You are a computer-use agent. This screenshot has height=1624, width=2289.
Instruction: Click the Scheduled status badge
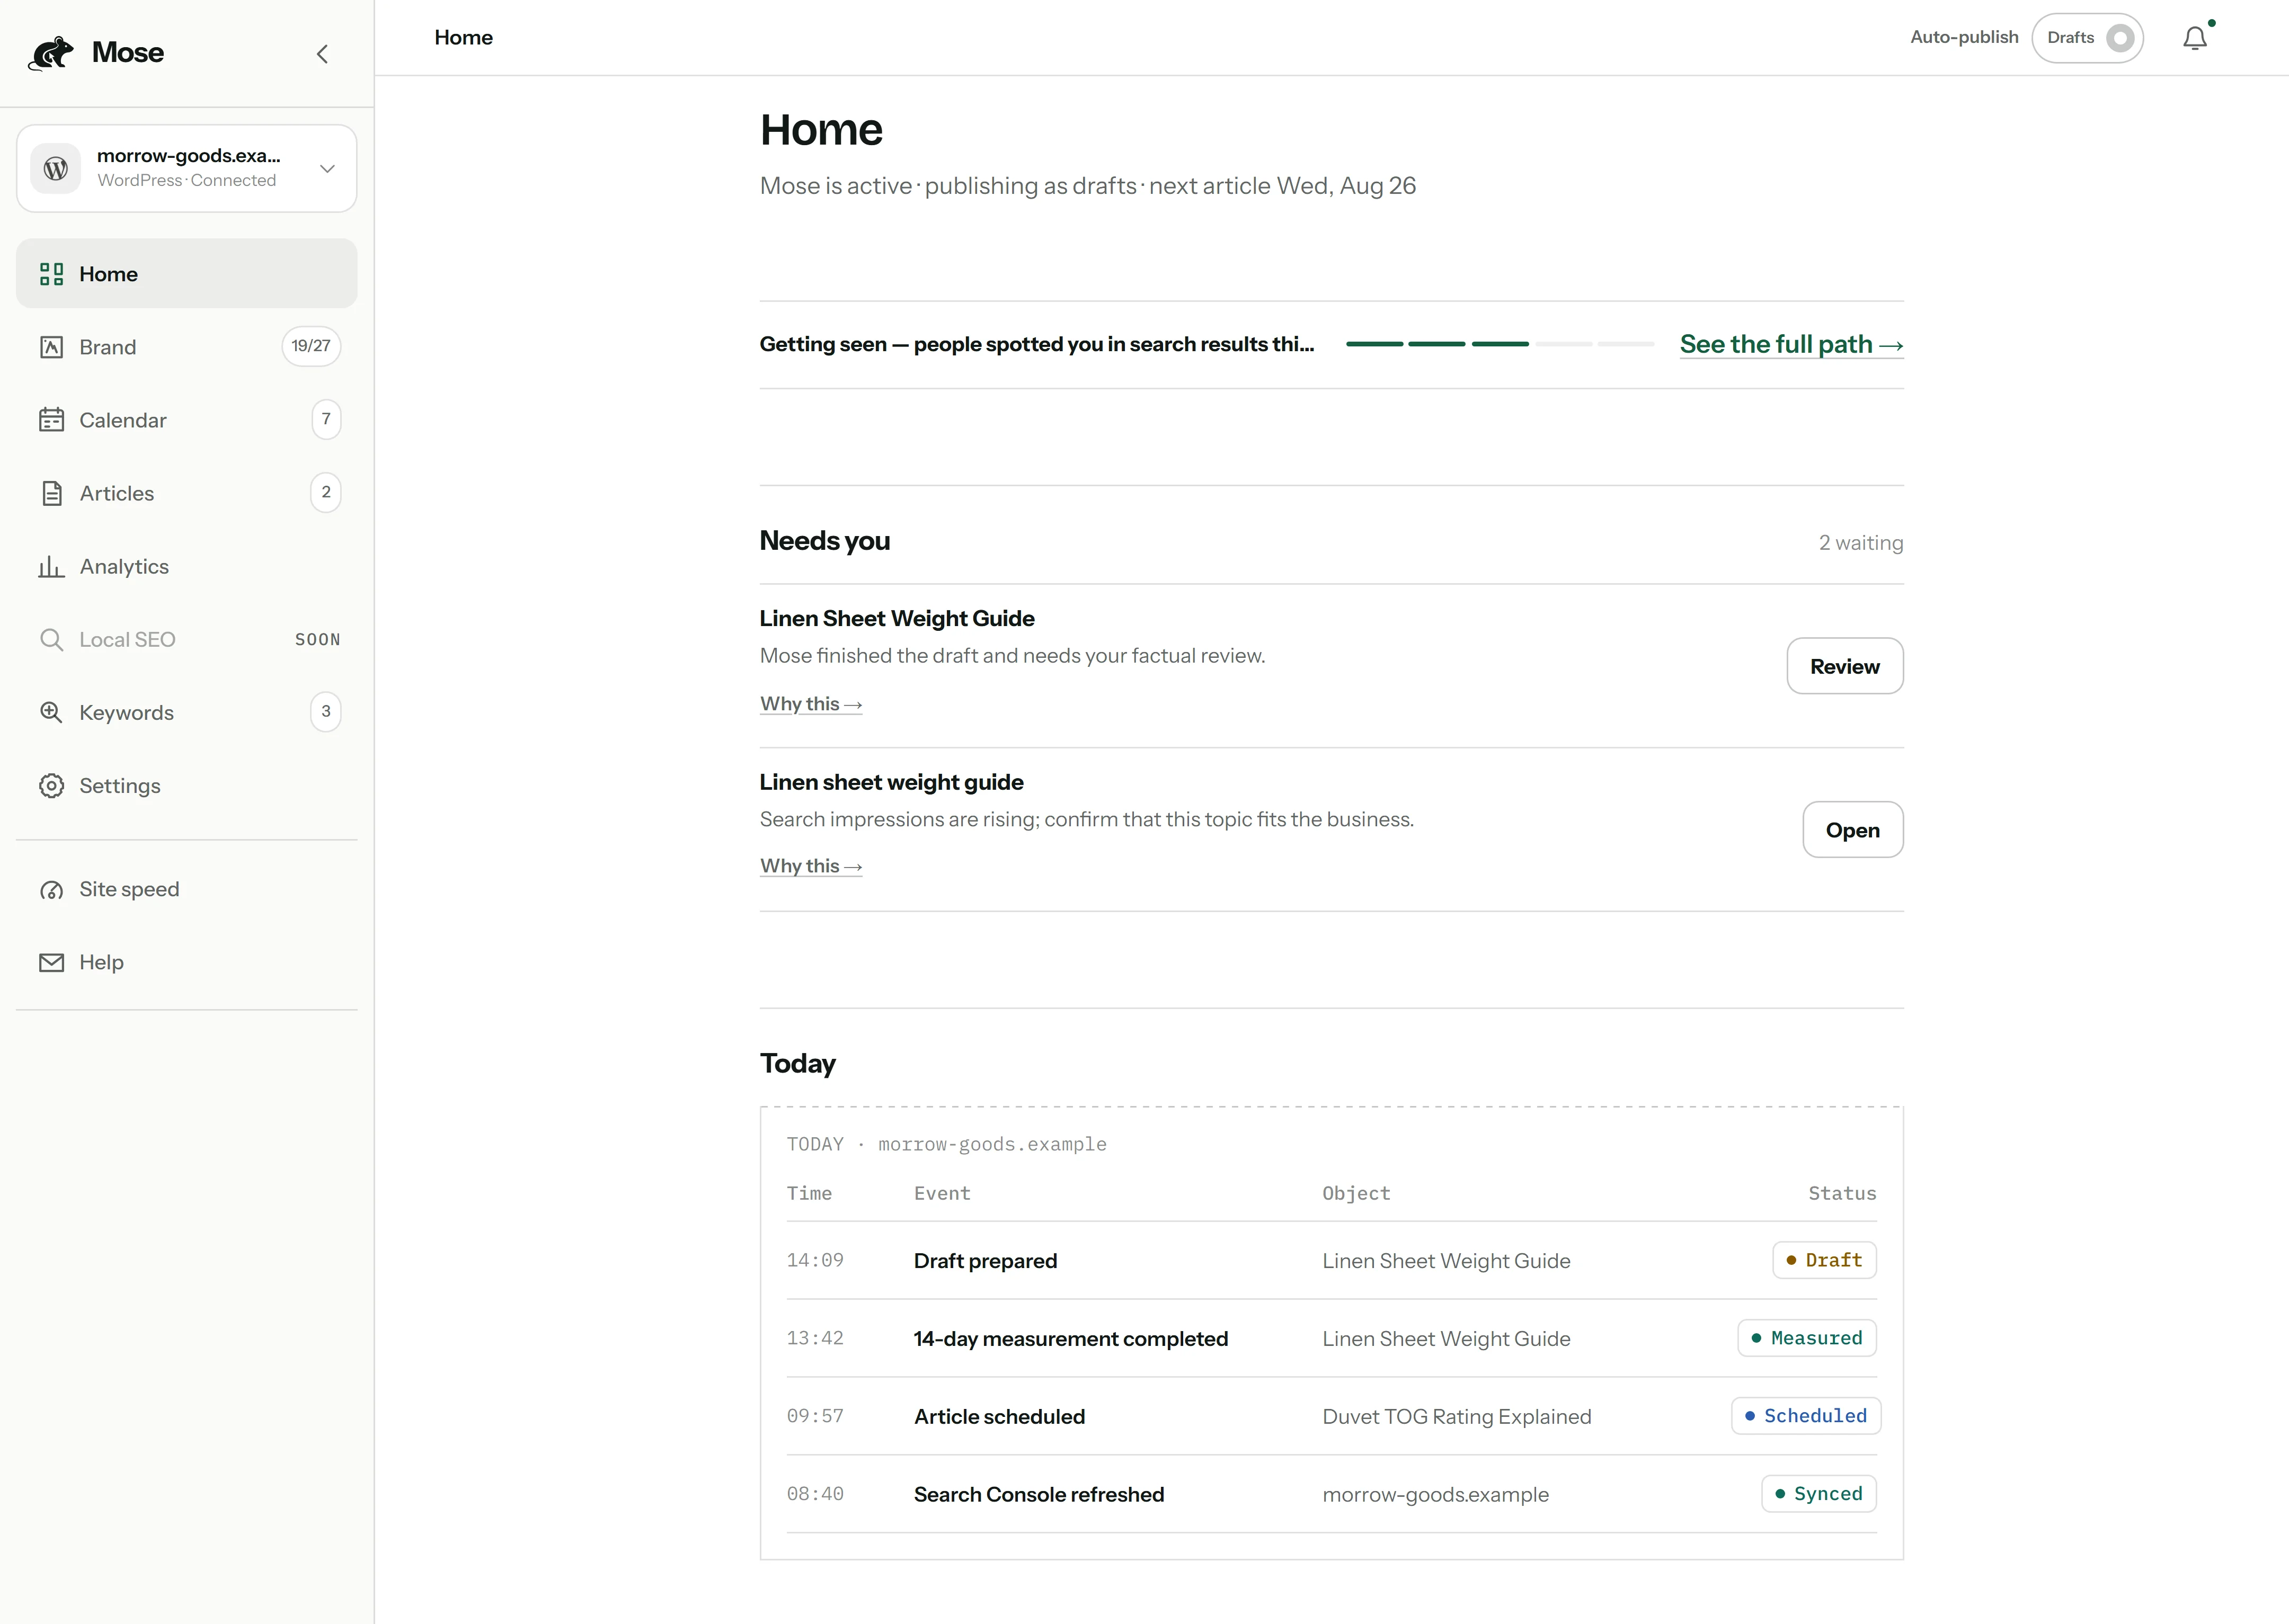pyautogui.click(x=1806, y=1416)
